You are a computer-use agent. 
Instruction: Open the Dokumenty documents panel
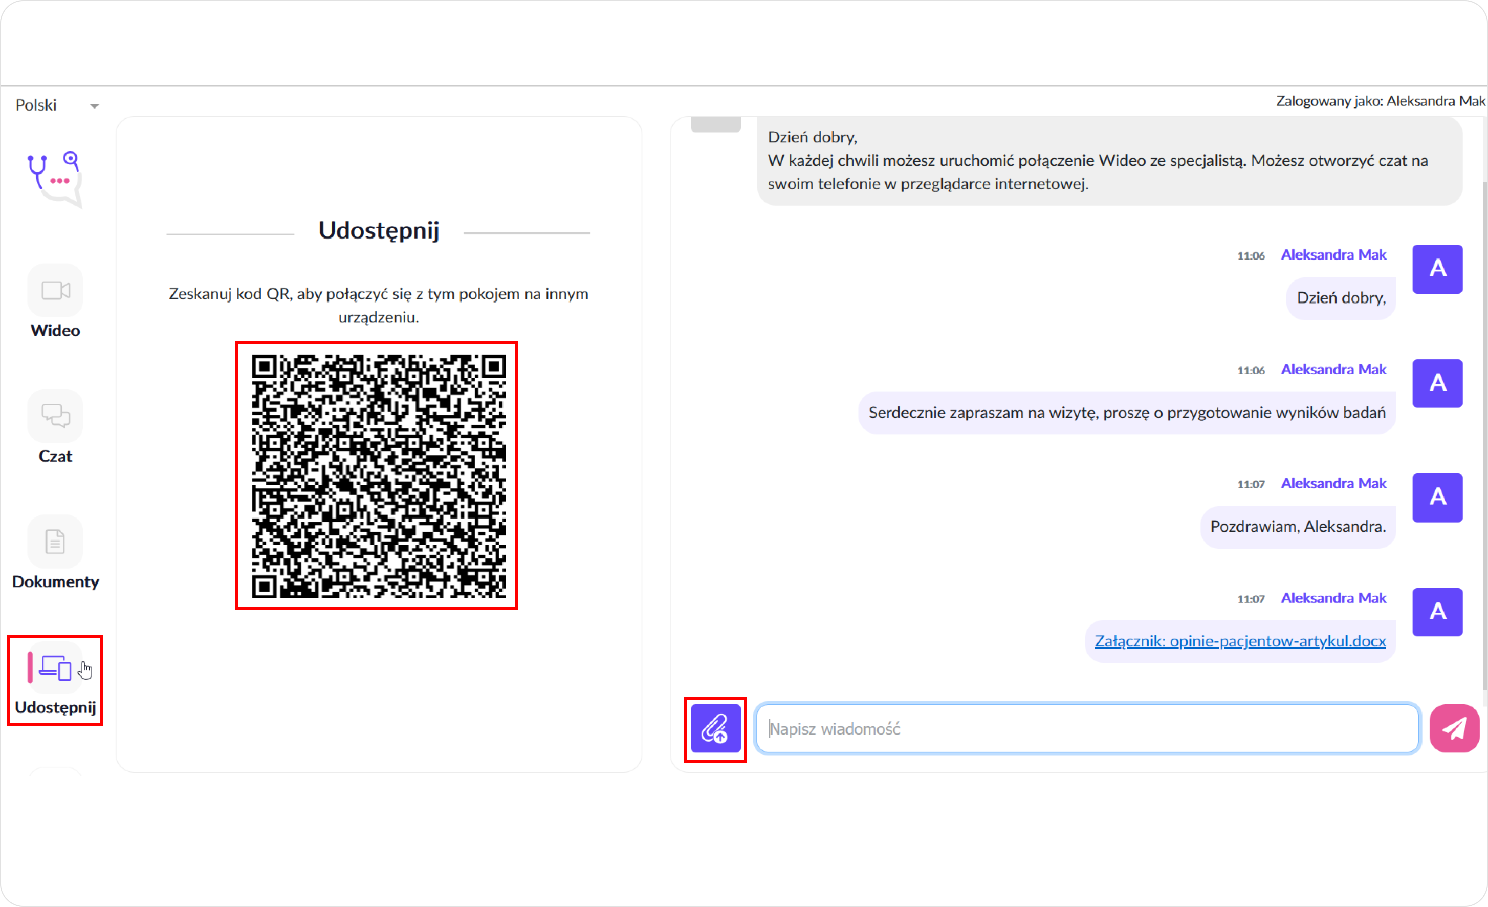click(55, 542)
